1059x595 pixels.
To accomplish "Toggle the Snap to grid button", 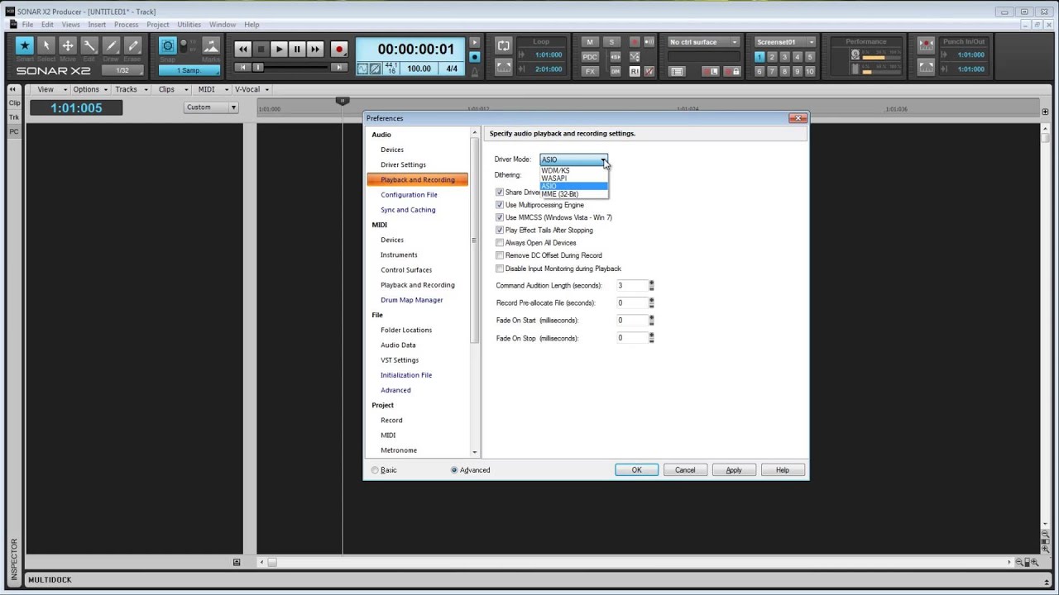I will tap(167, 46).
